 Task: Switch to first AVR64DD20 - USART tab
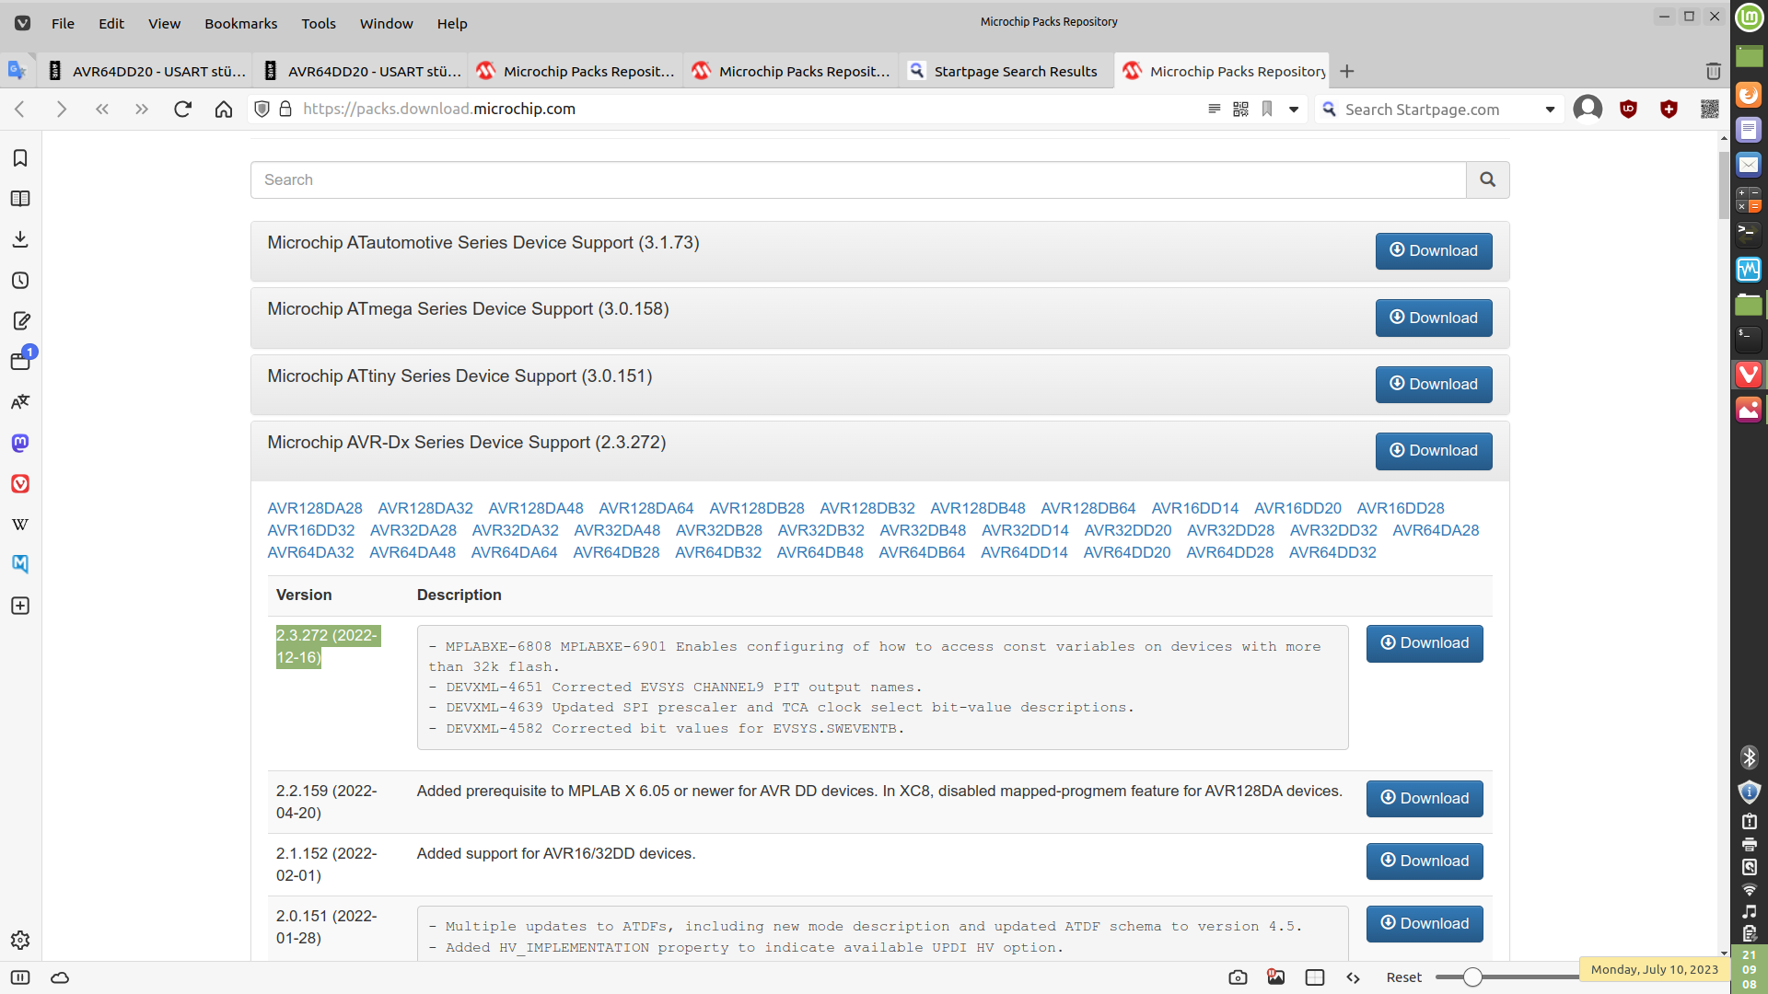(145, 71)
